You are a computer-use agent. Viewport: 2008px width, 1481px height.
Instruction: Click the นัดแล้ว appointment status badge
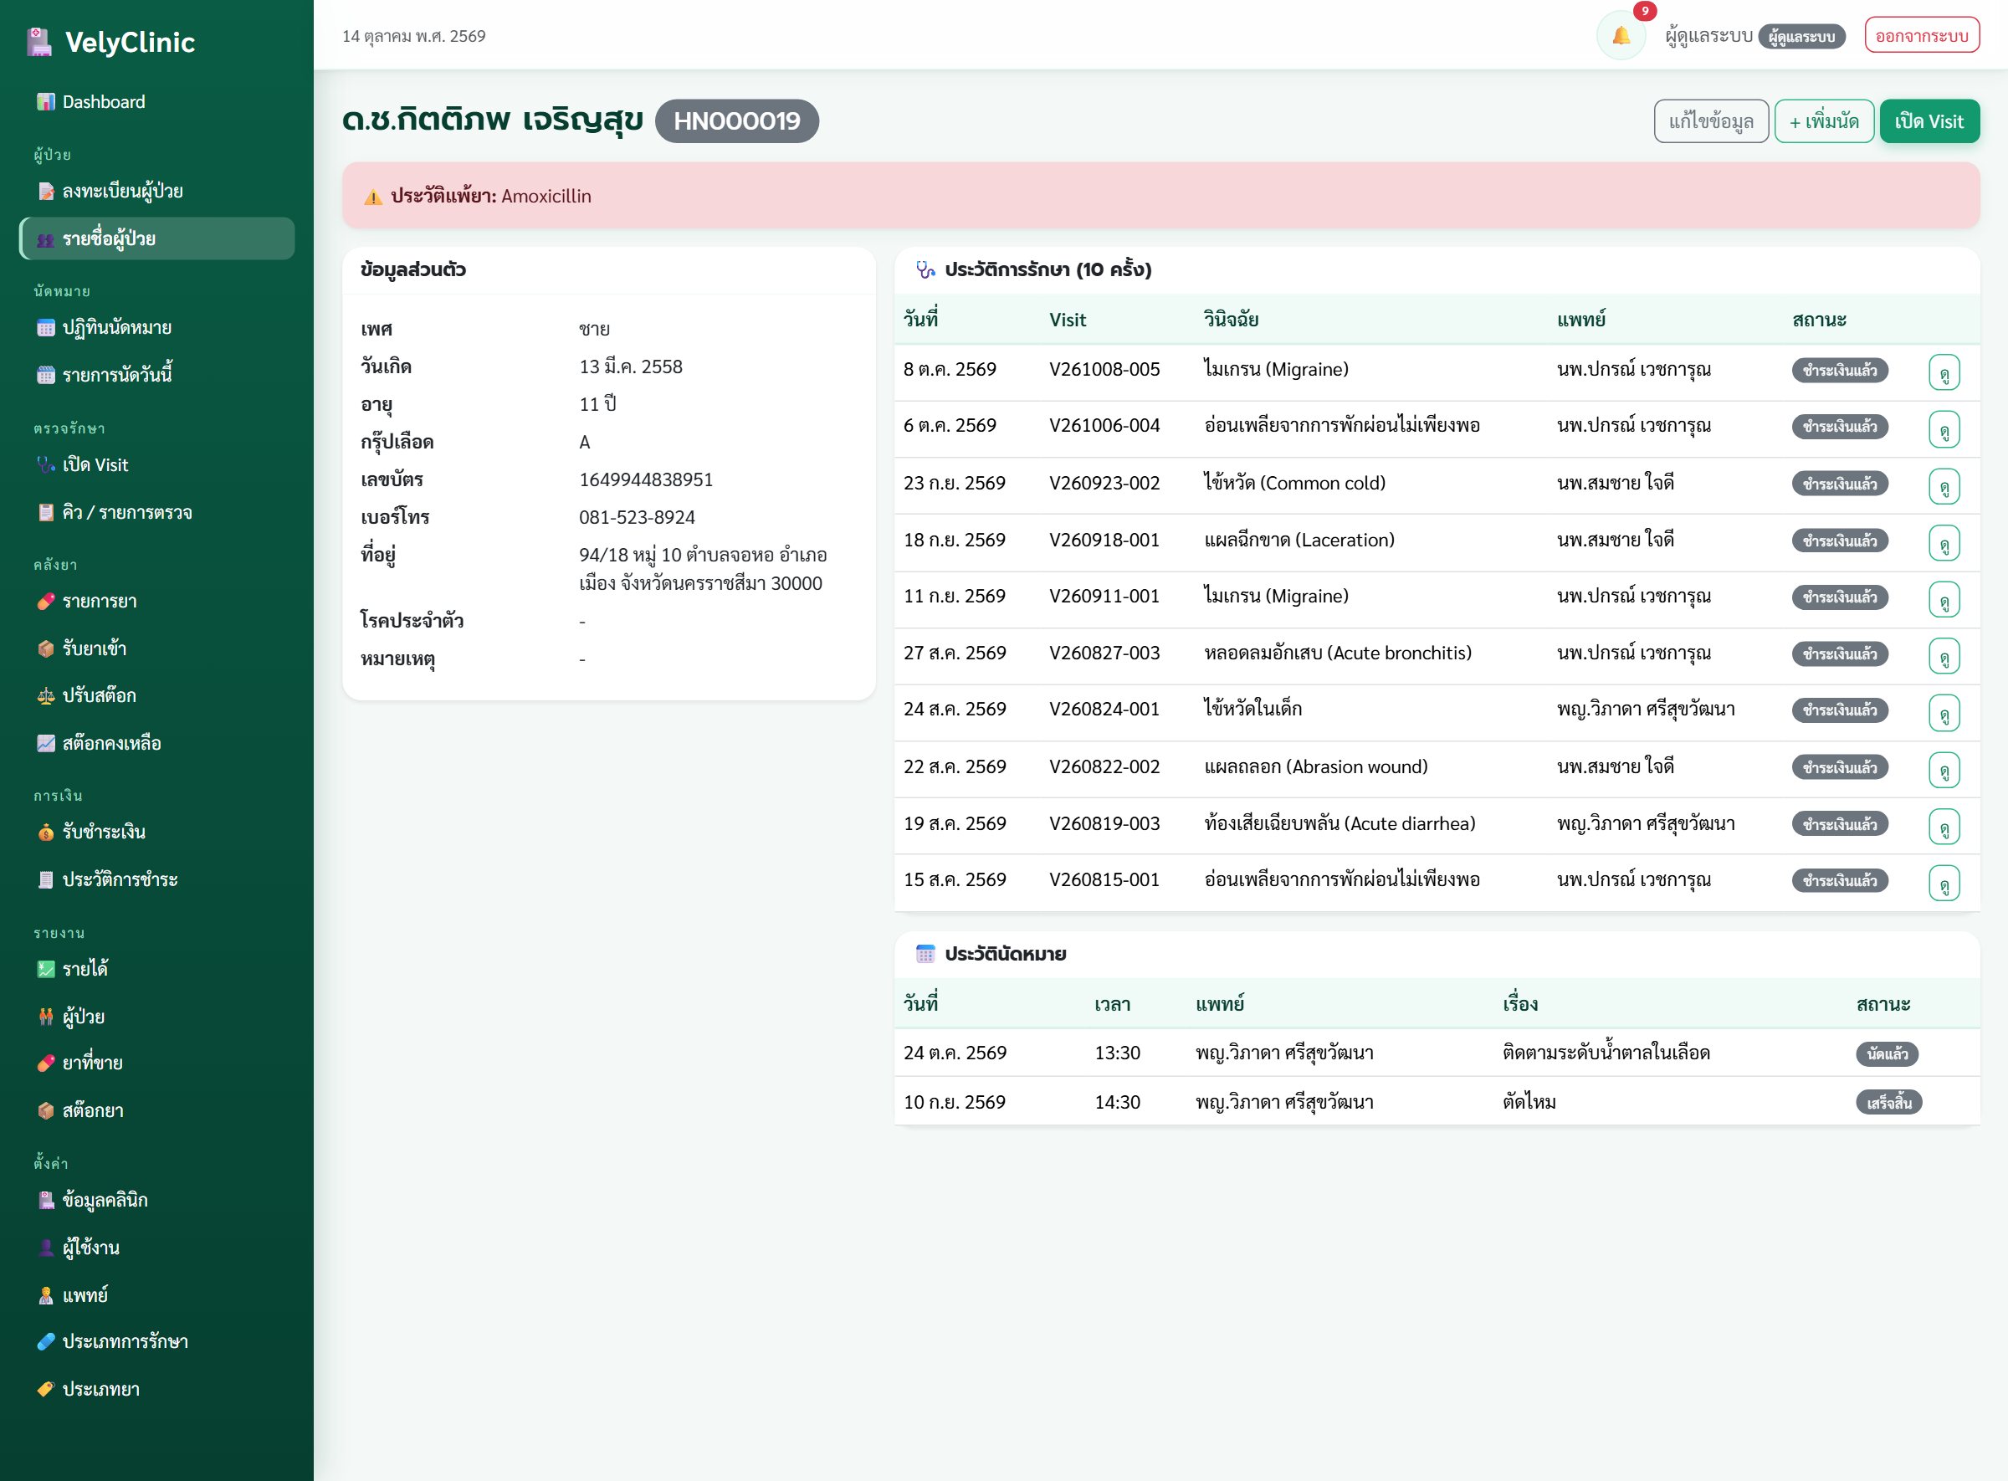(x=1887, y=1054)
